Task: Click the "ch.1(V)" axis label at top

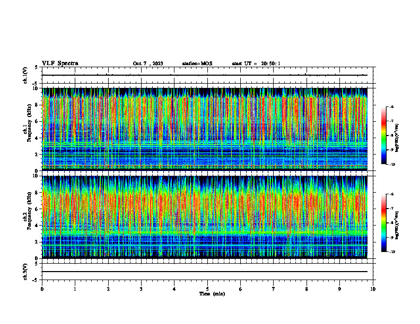Action: pos(25,75)
